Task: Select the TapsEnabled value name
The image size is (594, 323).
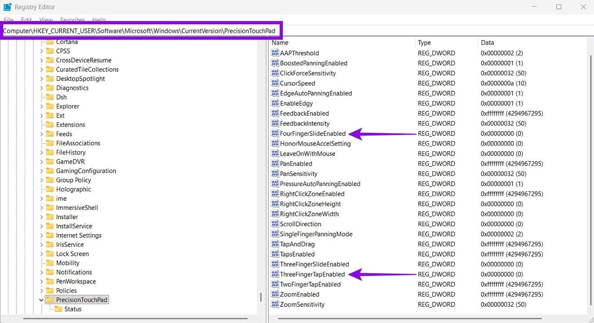Action: coord(297,254)
